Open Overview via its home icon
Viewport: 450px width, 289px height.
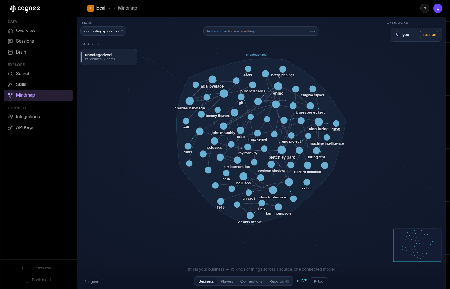click(x=10, y=31)
